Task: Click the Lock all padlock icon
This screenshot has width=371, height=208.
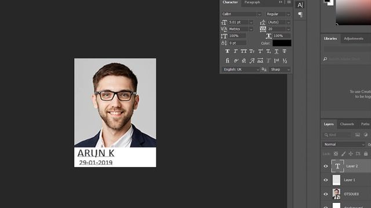Action: point(366,154)
